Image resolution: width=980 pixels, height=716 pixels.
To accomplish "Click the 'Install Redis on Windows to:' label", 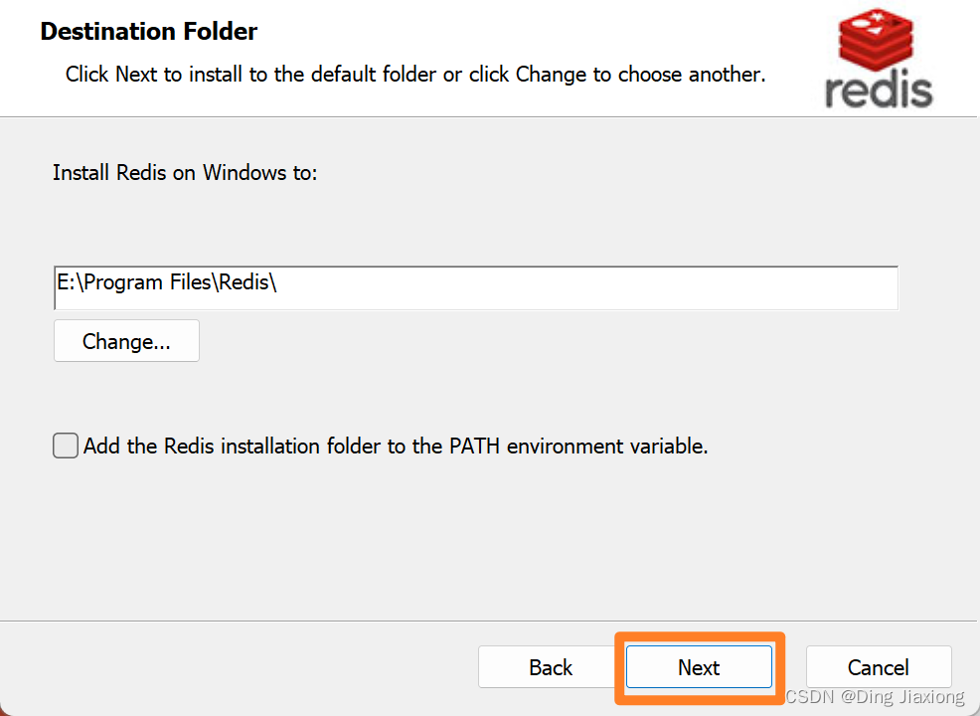I will click(185, 173).
